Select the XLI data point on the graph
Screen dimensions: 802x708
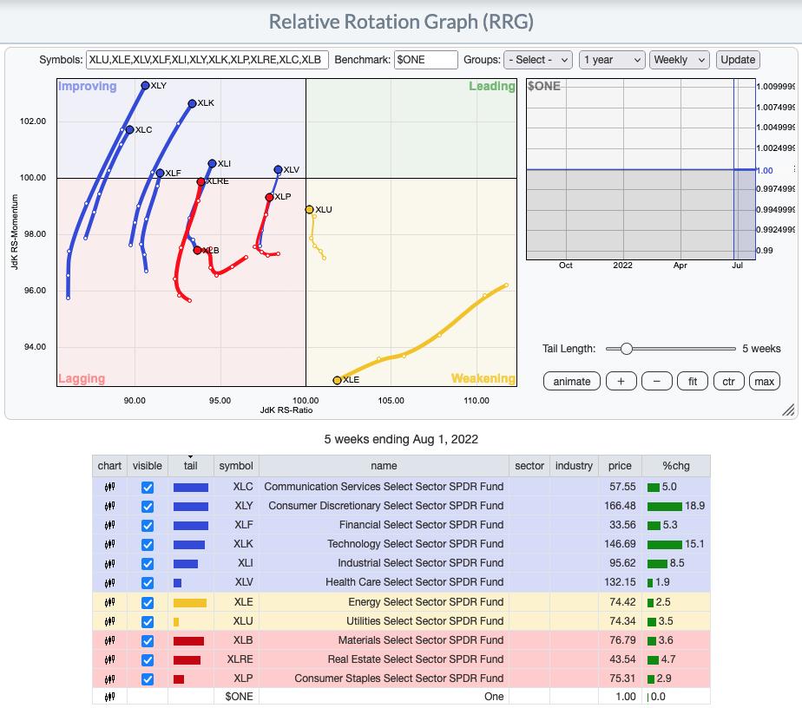tap(213, 164)
